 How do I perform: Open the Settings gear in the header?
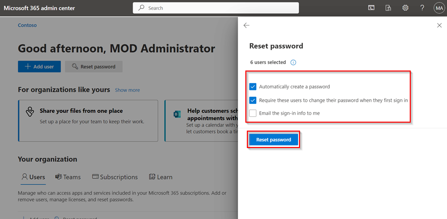click(x=405, y=8)
